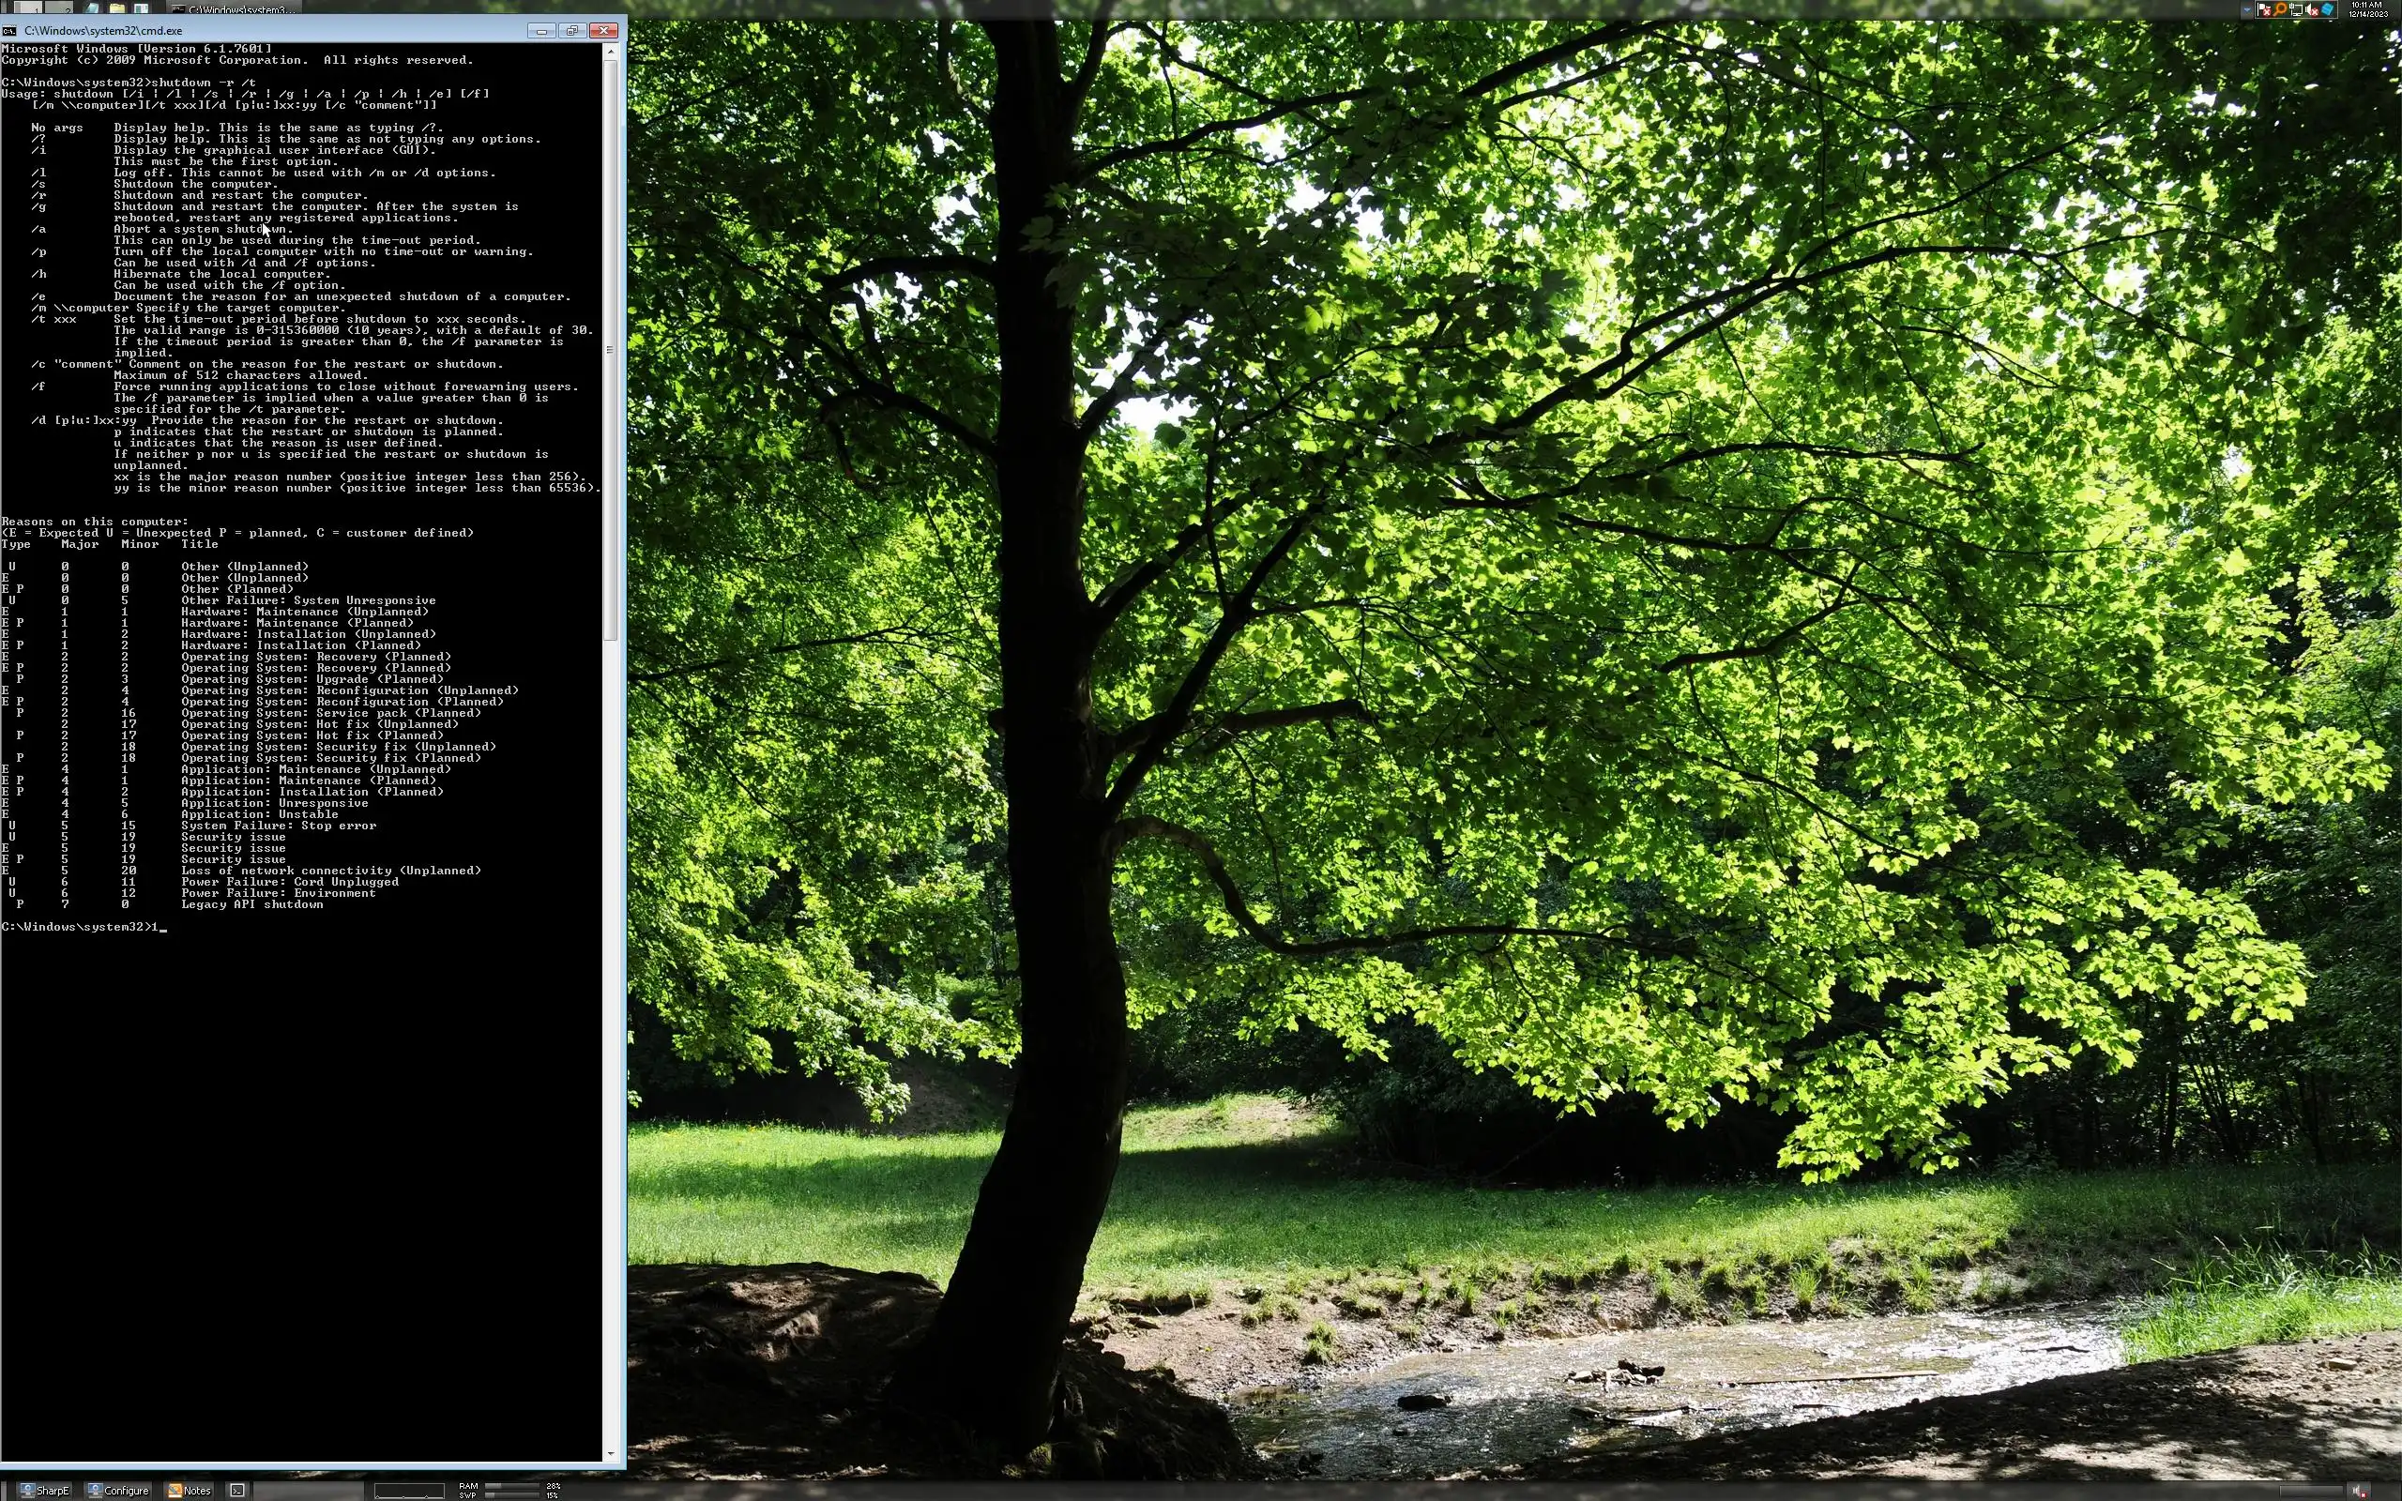Screen dimensions: 2402x1501
Task: Open the blue book tray icon
Action: point(2328,10)
